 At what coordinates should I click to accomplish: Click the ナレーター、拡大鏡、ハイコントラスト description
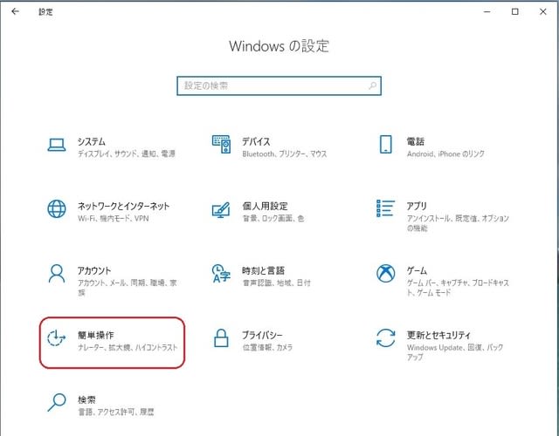(x=128, y=348)
